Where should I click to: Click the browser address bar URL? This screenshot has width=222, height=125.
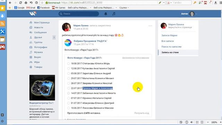click(x=82, y=3)
